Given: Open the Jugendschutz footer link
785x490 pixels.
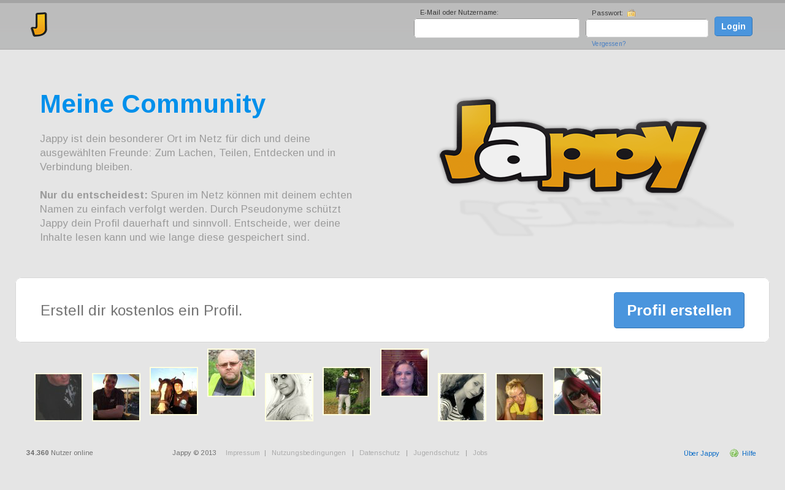Looking at the screenshot, I should tap(436, 453).
